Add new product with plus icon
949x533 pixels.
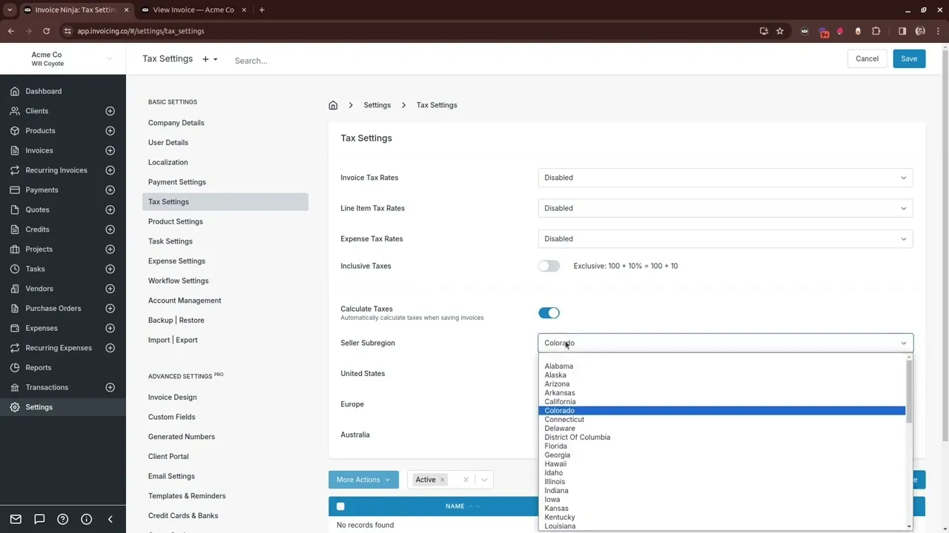coord(110,131)
